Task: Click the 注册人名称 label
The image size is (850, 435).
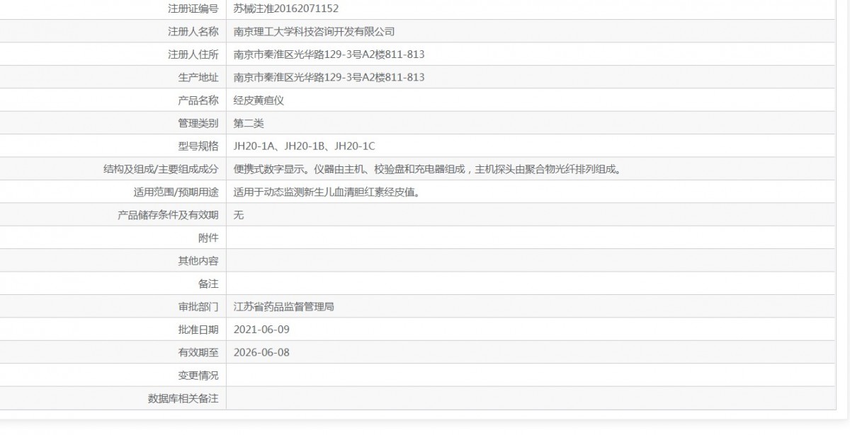Action: [x=193, y=31]
